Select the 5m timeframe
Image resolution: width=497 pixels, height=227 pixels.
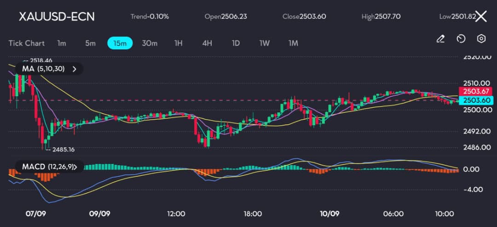point(90,43)
